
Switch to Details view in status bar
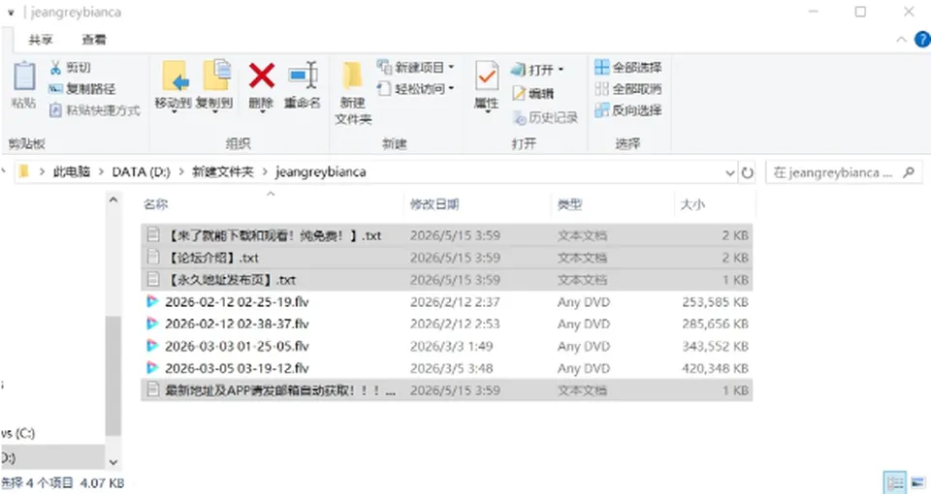[x=895, y=481]
